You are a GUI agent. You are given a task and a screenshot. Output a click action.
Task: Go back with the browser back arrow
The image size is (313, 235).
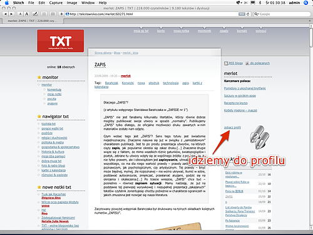[6, 14]
